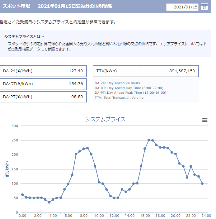
Task: Click the 24:00 x-axis label
Action: [x=206, y=216]
